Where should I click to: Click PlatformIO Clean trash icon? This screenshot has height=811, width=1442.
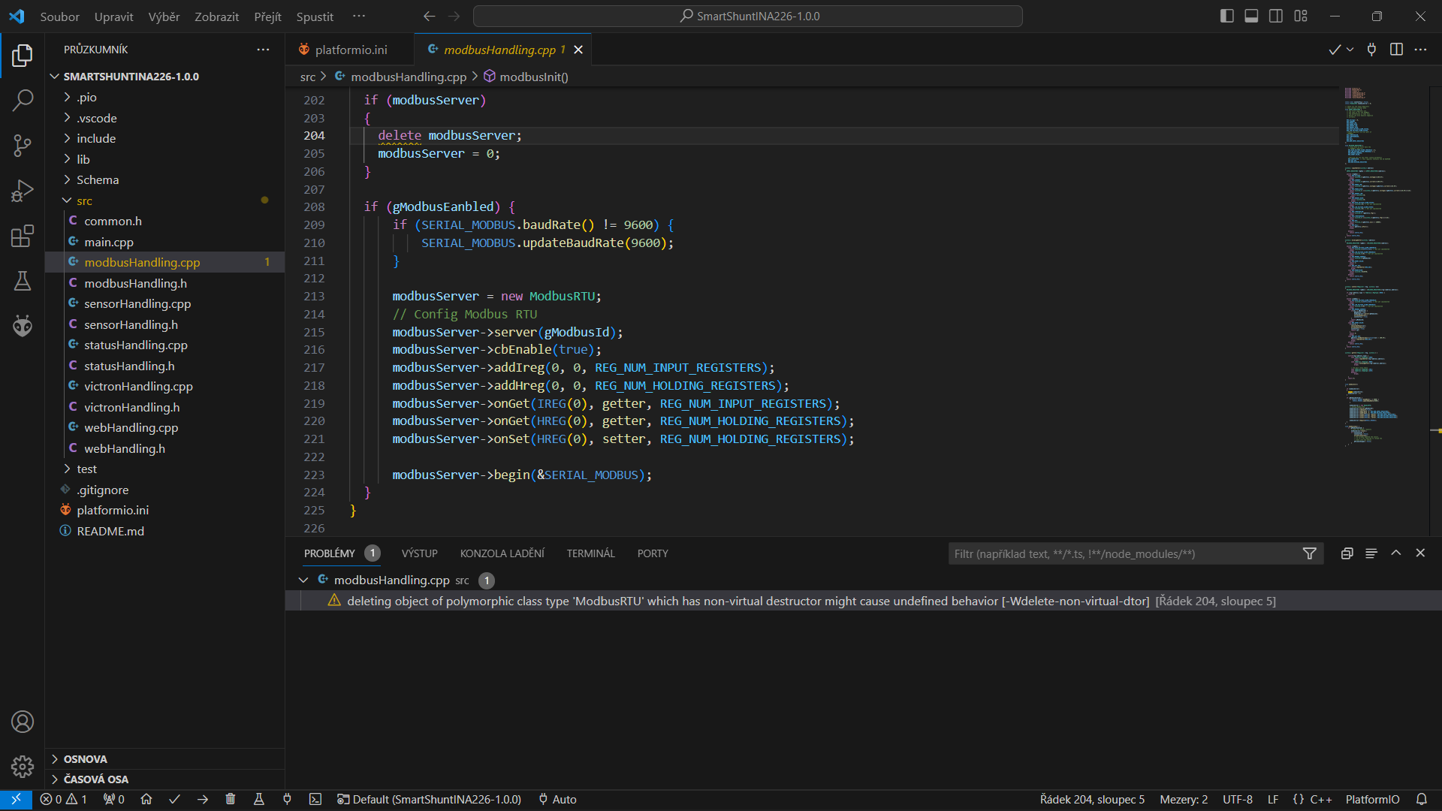tap(231, 799)
